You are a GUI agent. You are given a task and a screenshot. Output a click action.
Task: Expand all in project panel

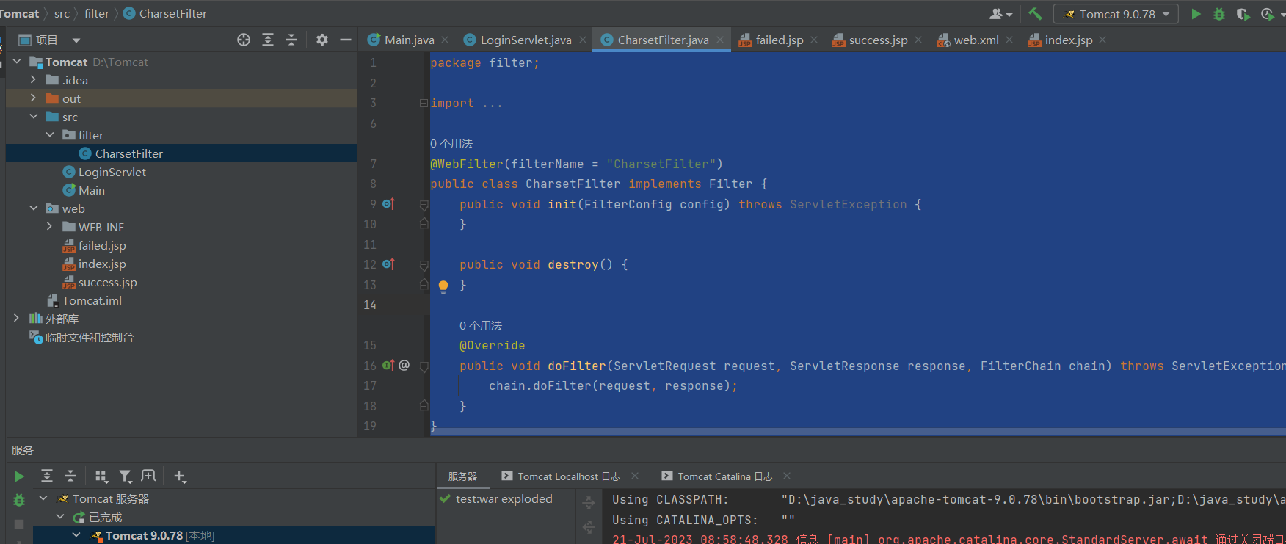(268, 40)
